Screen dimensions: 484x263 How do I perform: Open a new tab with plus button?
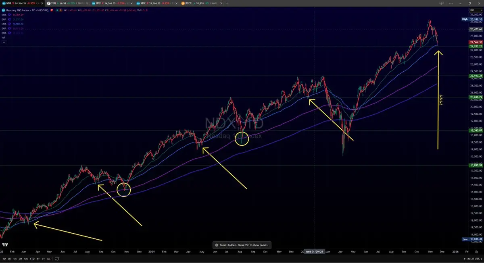point(227,3)
